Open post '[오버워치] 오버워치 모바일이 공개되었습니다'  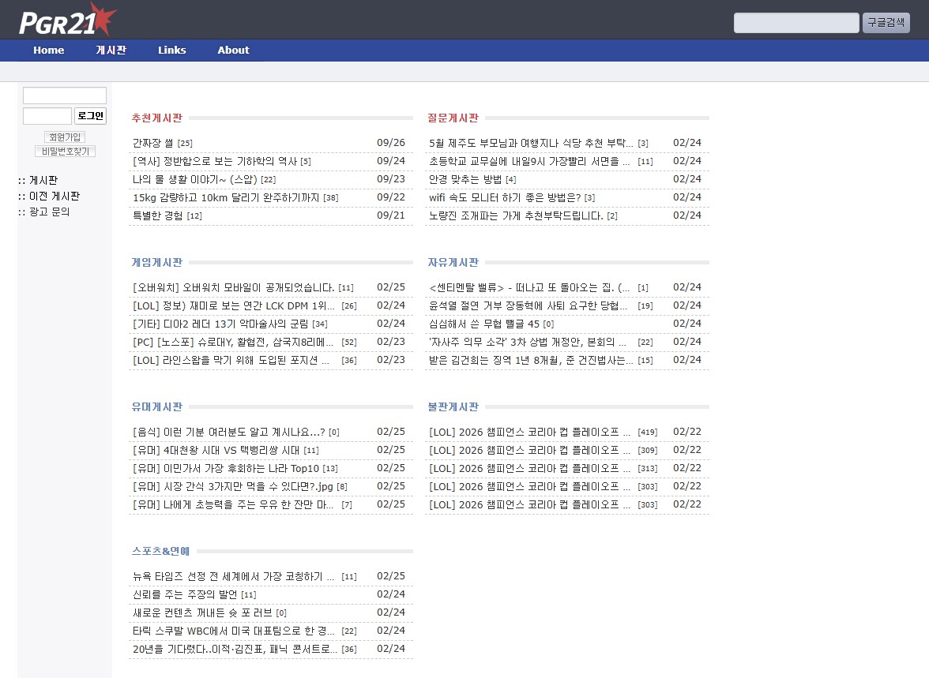pyautogui.click(x=234, y=287)
